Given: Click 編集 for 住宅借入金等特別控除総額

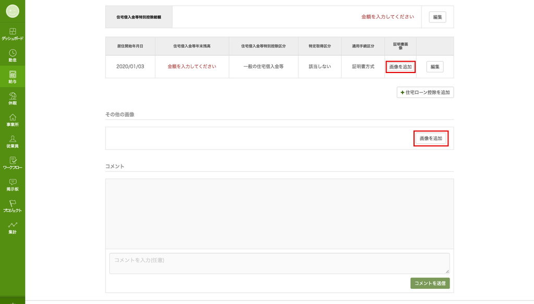Looking at the screenshot, I should coord(438,17).
